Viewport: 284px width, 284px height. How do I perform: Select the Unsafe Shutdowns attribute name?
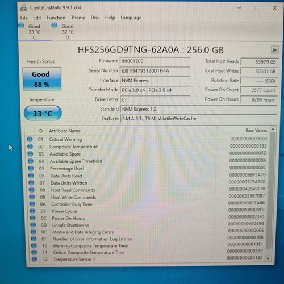[x=70, y=225]
